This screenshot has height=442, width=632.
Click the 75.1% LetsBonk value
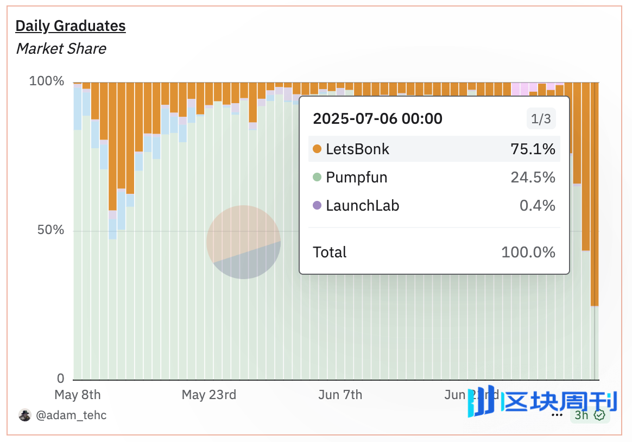pos(533,149)
